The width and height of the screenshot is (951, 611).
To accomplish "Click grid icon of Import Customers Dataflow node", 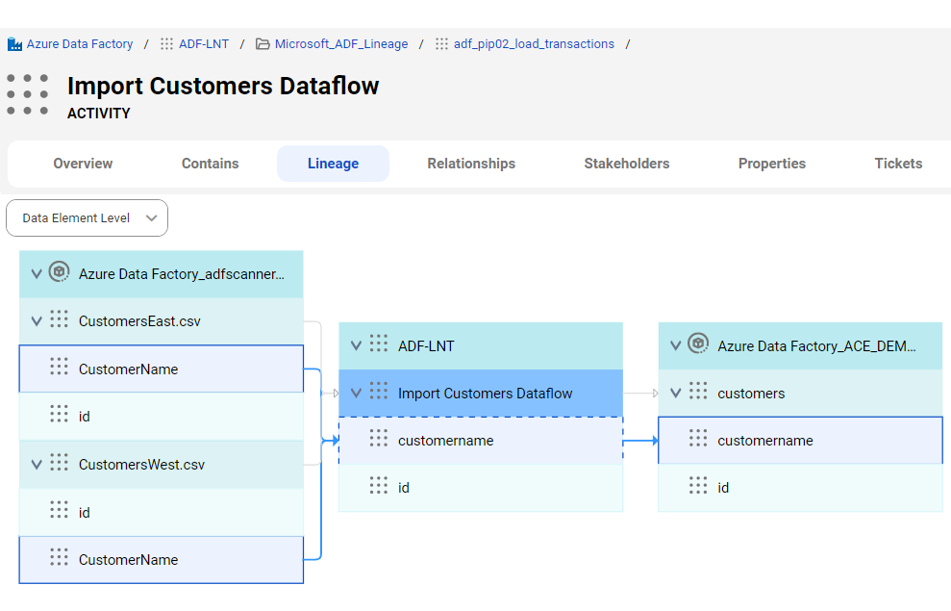I will [379, 391].
